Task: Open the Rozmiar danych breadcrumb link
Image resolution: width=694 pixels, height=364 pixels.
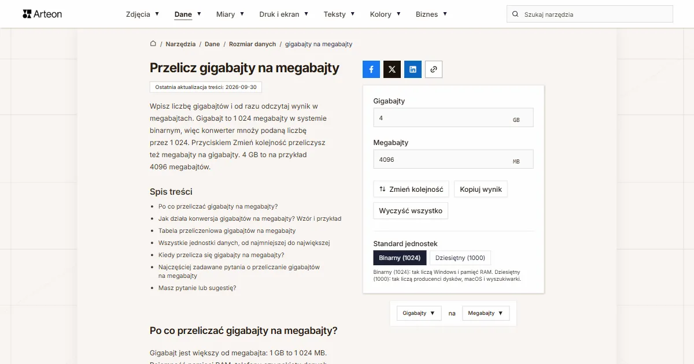Action: (253, 44)
